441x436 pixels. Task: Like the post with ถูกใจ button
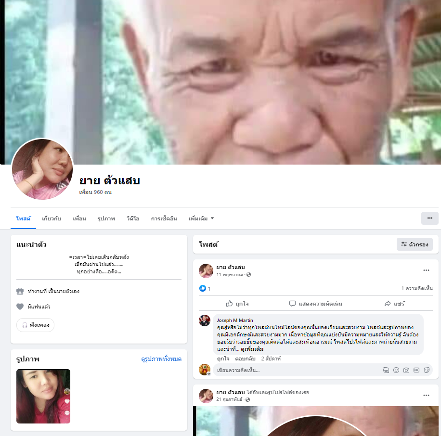point(237,304)
